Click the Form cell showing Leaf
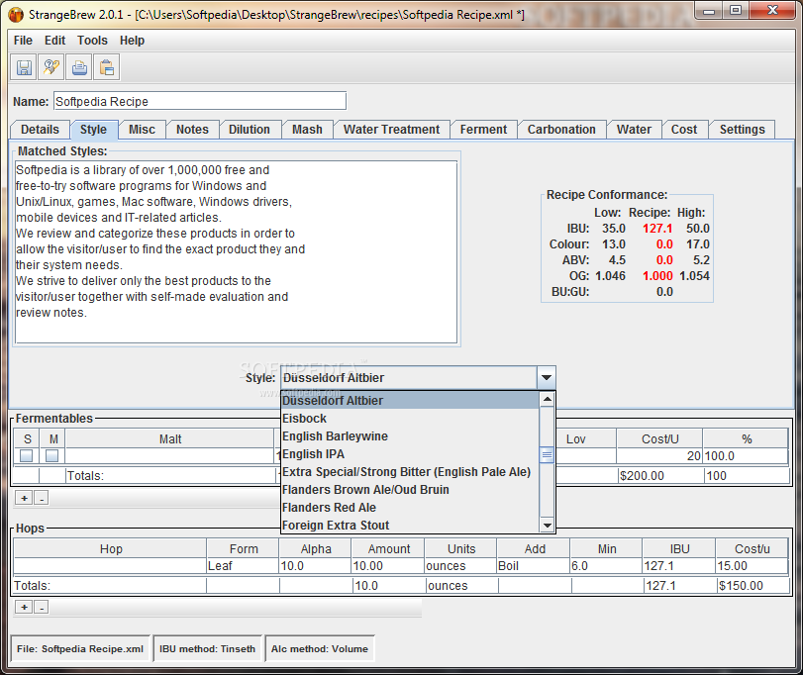803x675 pixels. [243, 566]
